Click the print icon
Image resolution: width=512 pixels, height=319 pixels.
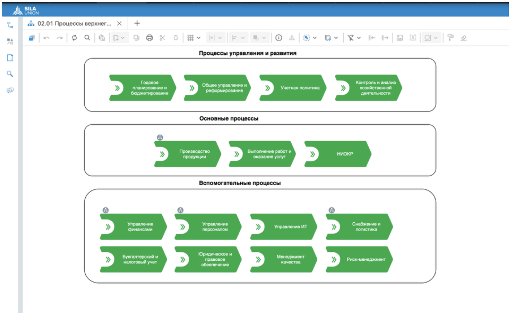point(149,38)
